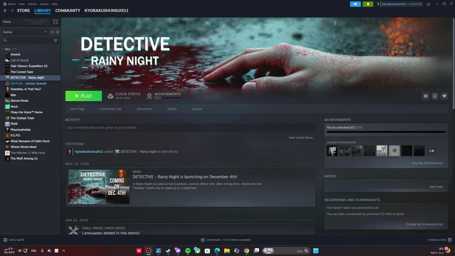
Task: Switch library to collections grid view
Action: 55,22
